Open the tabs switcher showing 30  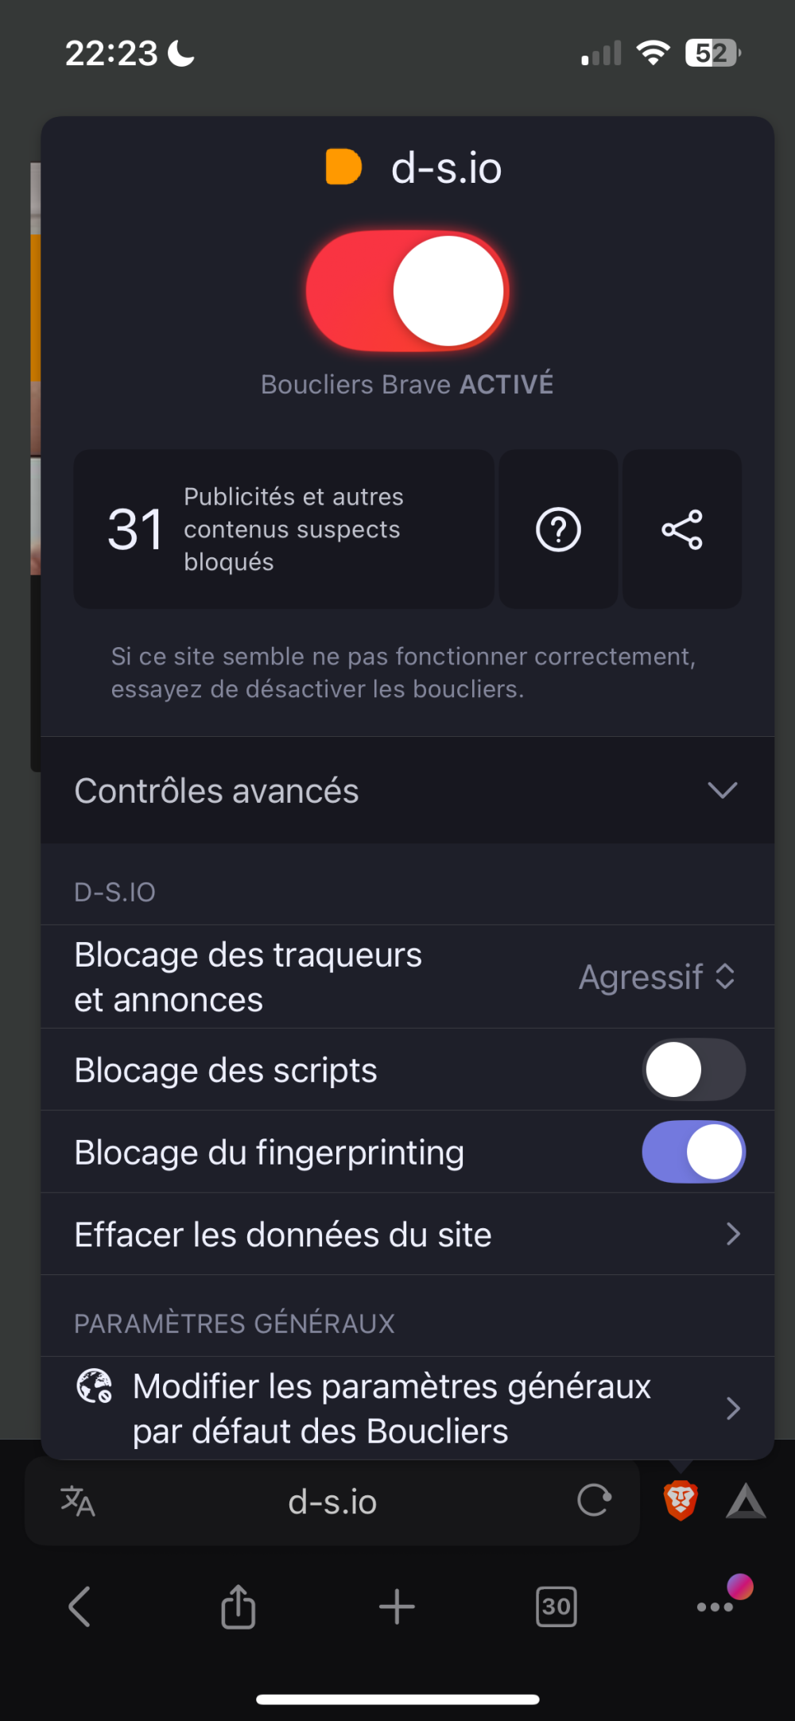[556, 1607]
